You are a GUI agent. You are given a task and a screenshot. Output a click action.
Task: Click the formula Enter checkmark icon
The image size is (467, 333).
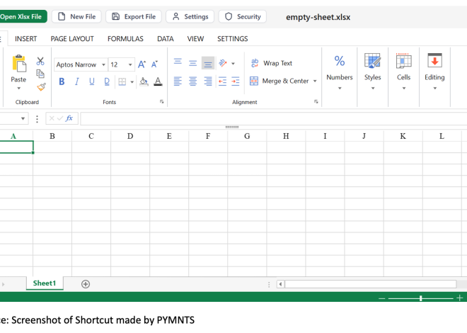(x=60, y=118)
